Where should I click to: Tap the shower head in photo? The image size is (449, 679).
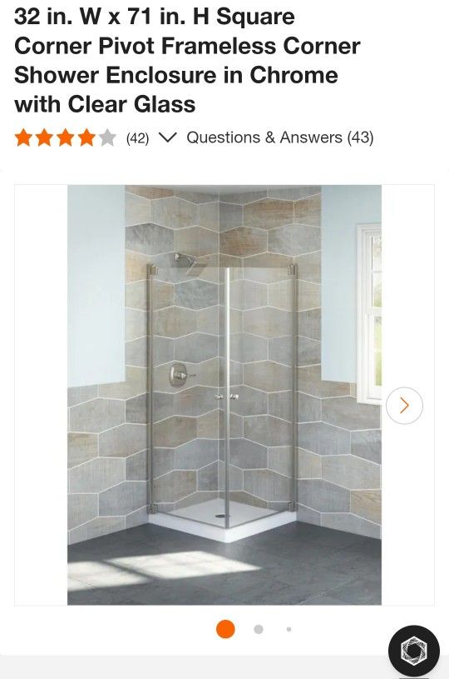click(x=190, y=264)
